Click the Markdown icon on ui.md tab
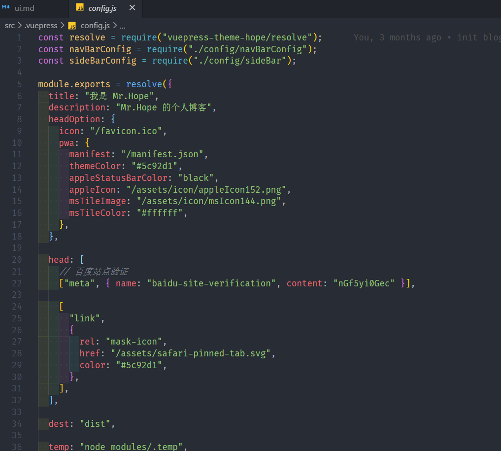 [x=6, y=8]
